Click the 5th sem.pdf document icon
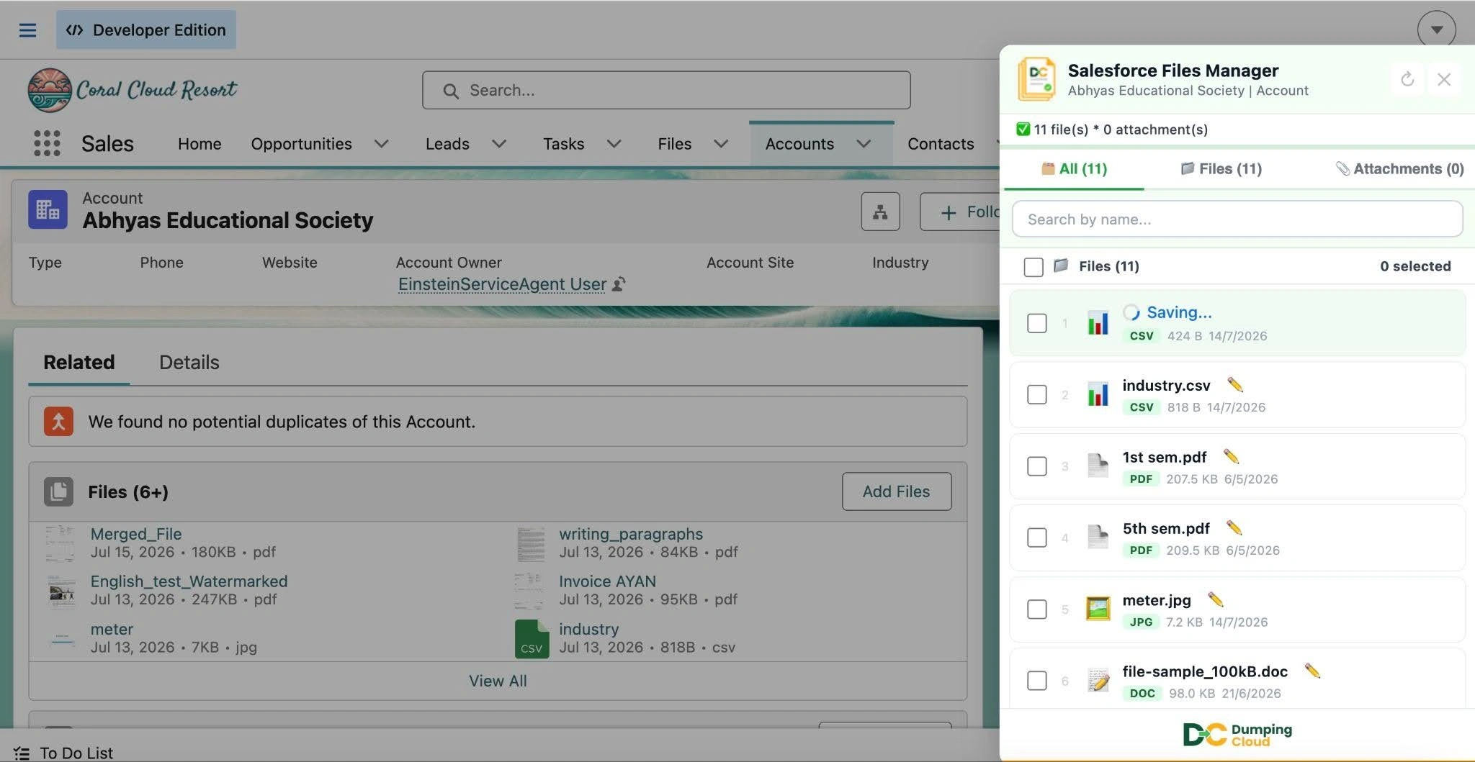Screen dimensions: 1475x762 coord(1098,537)
